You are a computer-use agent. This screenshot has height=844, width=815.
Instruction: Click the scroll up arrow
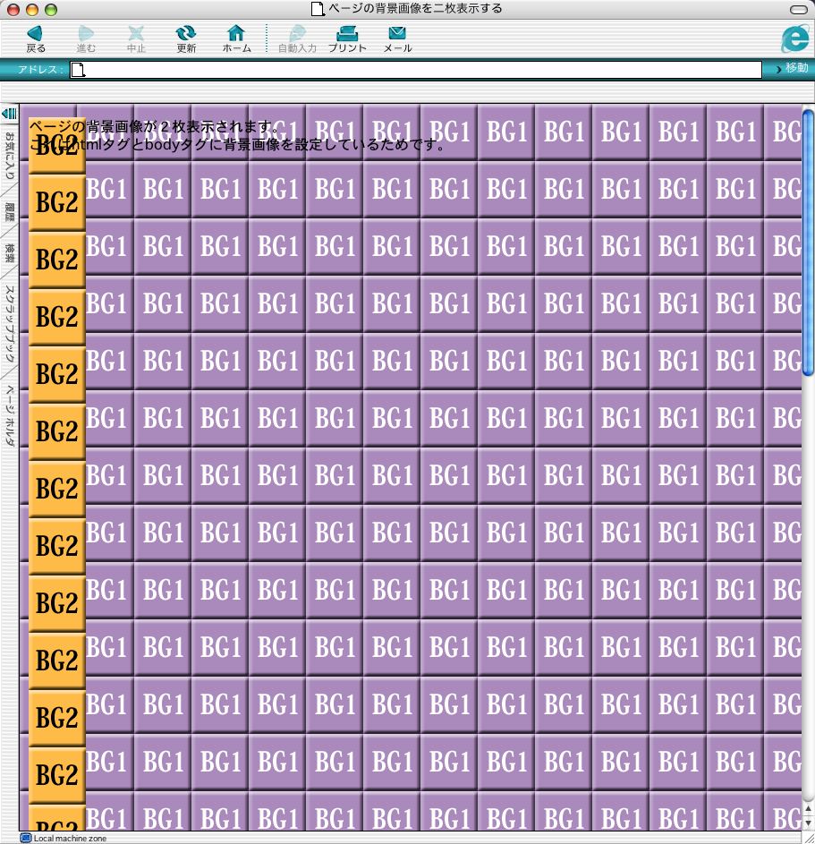tap(808, 810)
